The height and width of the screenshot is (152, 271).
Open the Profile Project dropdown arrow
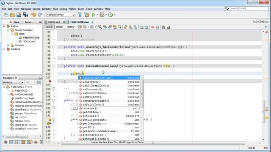115,15
